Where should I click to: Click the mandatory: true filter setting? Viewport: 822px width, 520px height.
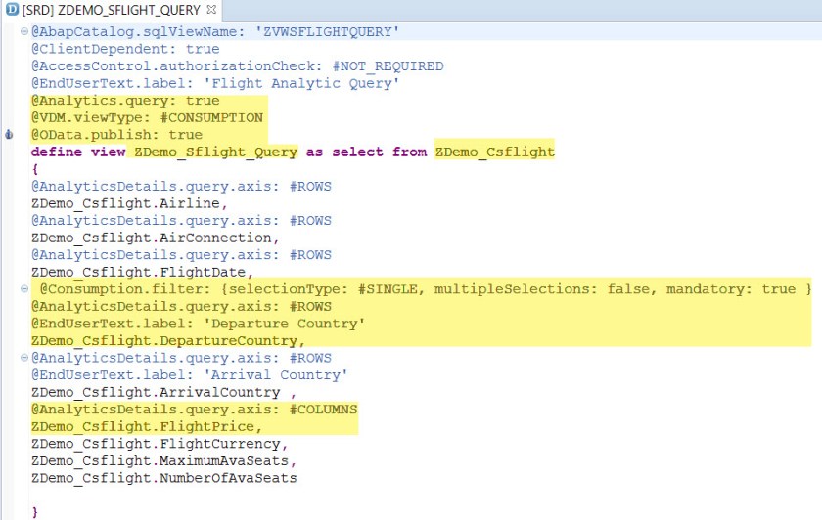pyautogui.click(x=731, y=289)
